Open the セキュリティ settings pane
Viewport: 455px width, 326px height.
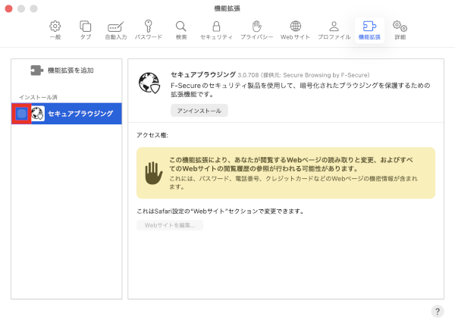[215, 30]
